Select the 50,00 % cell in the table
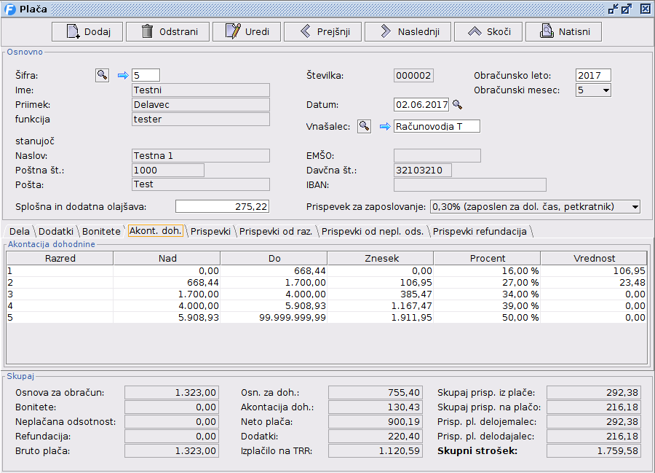This screenshot has height=473, width=655. tap(487, 318)
